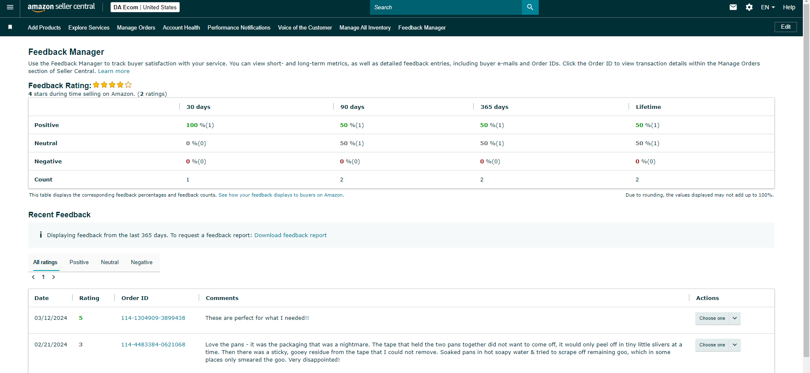Open Manage All Inventory menu item

point(365,27)
